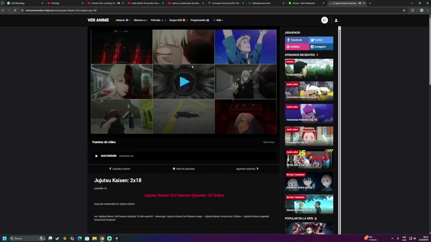431x242 pixels.
Task: Open Sword Art Online S3 Cap 2 thumbnail
Action: pos(309,204)
